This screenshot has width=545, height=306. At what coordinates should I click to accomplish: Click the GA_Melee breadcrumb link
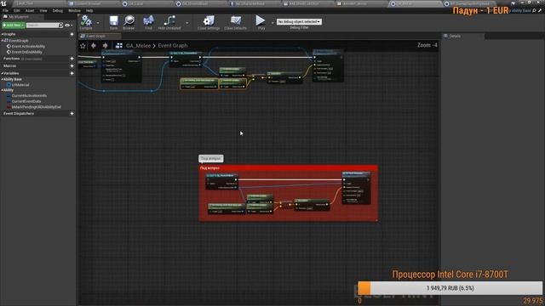(x=138, y=45)
